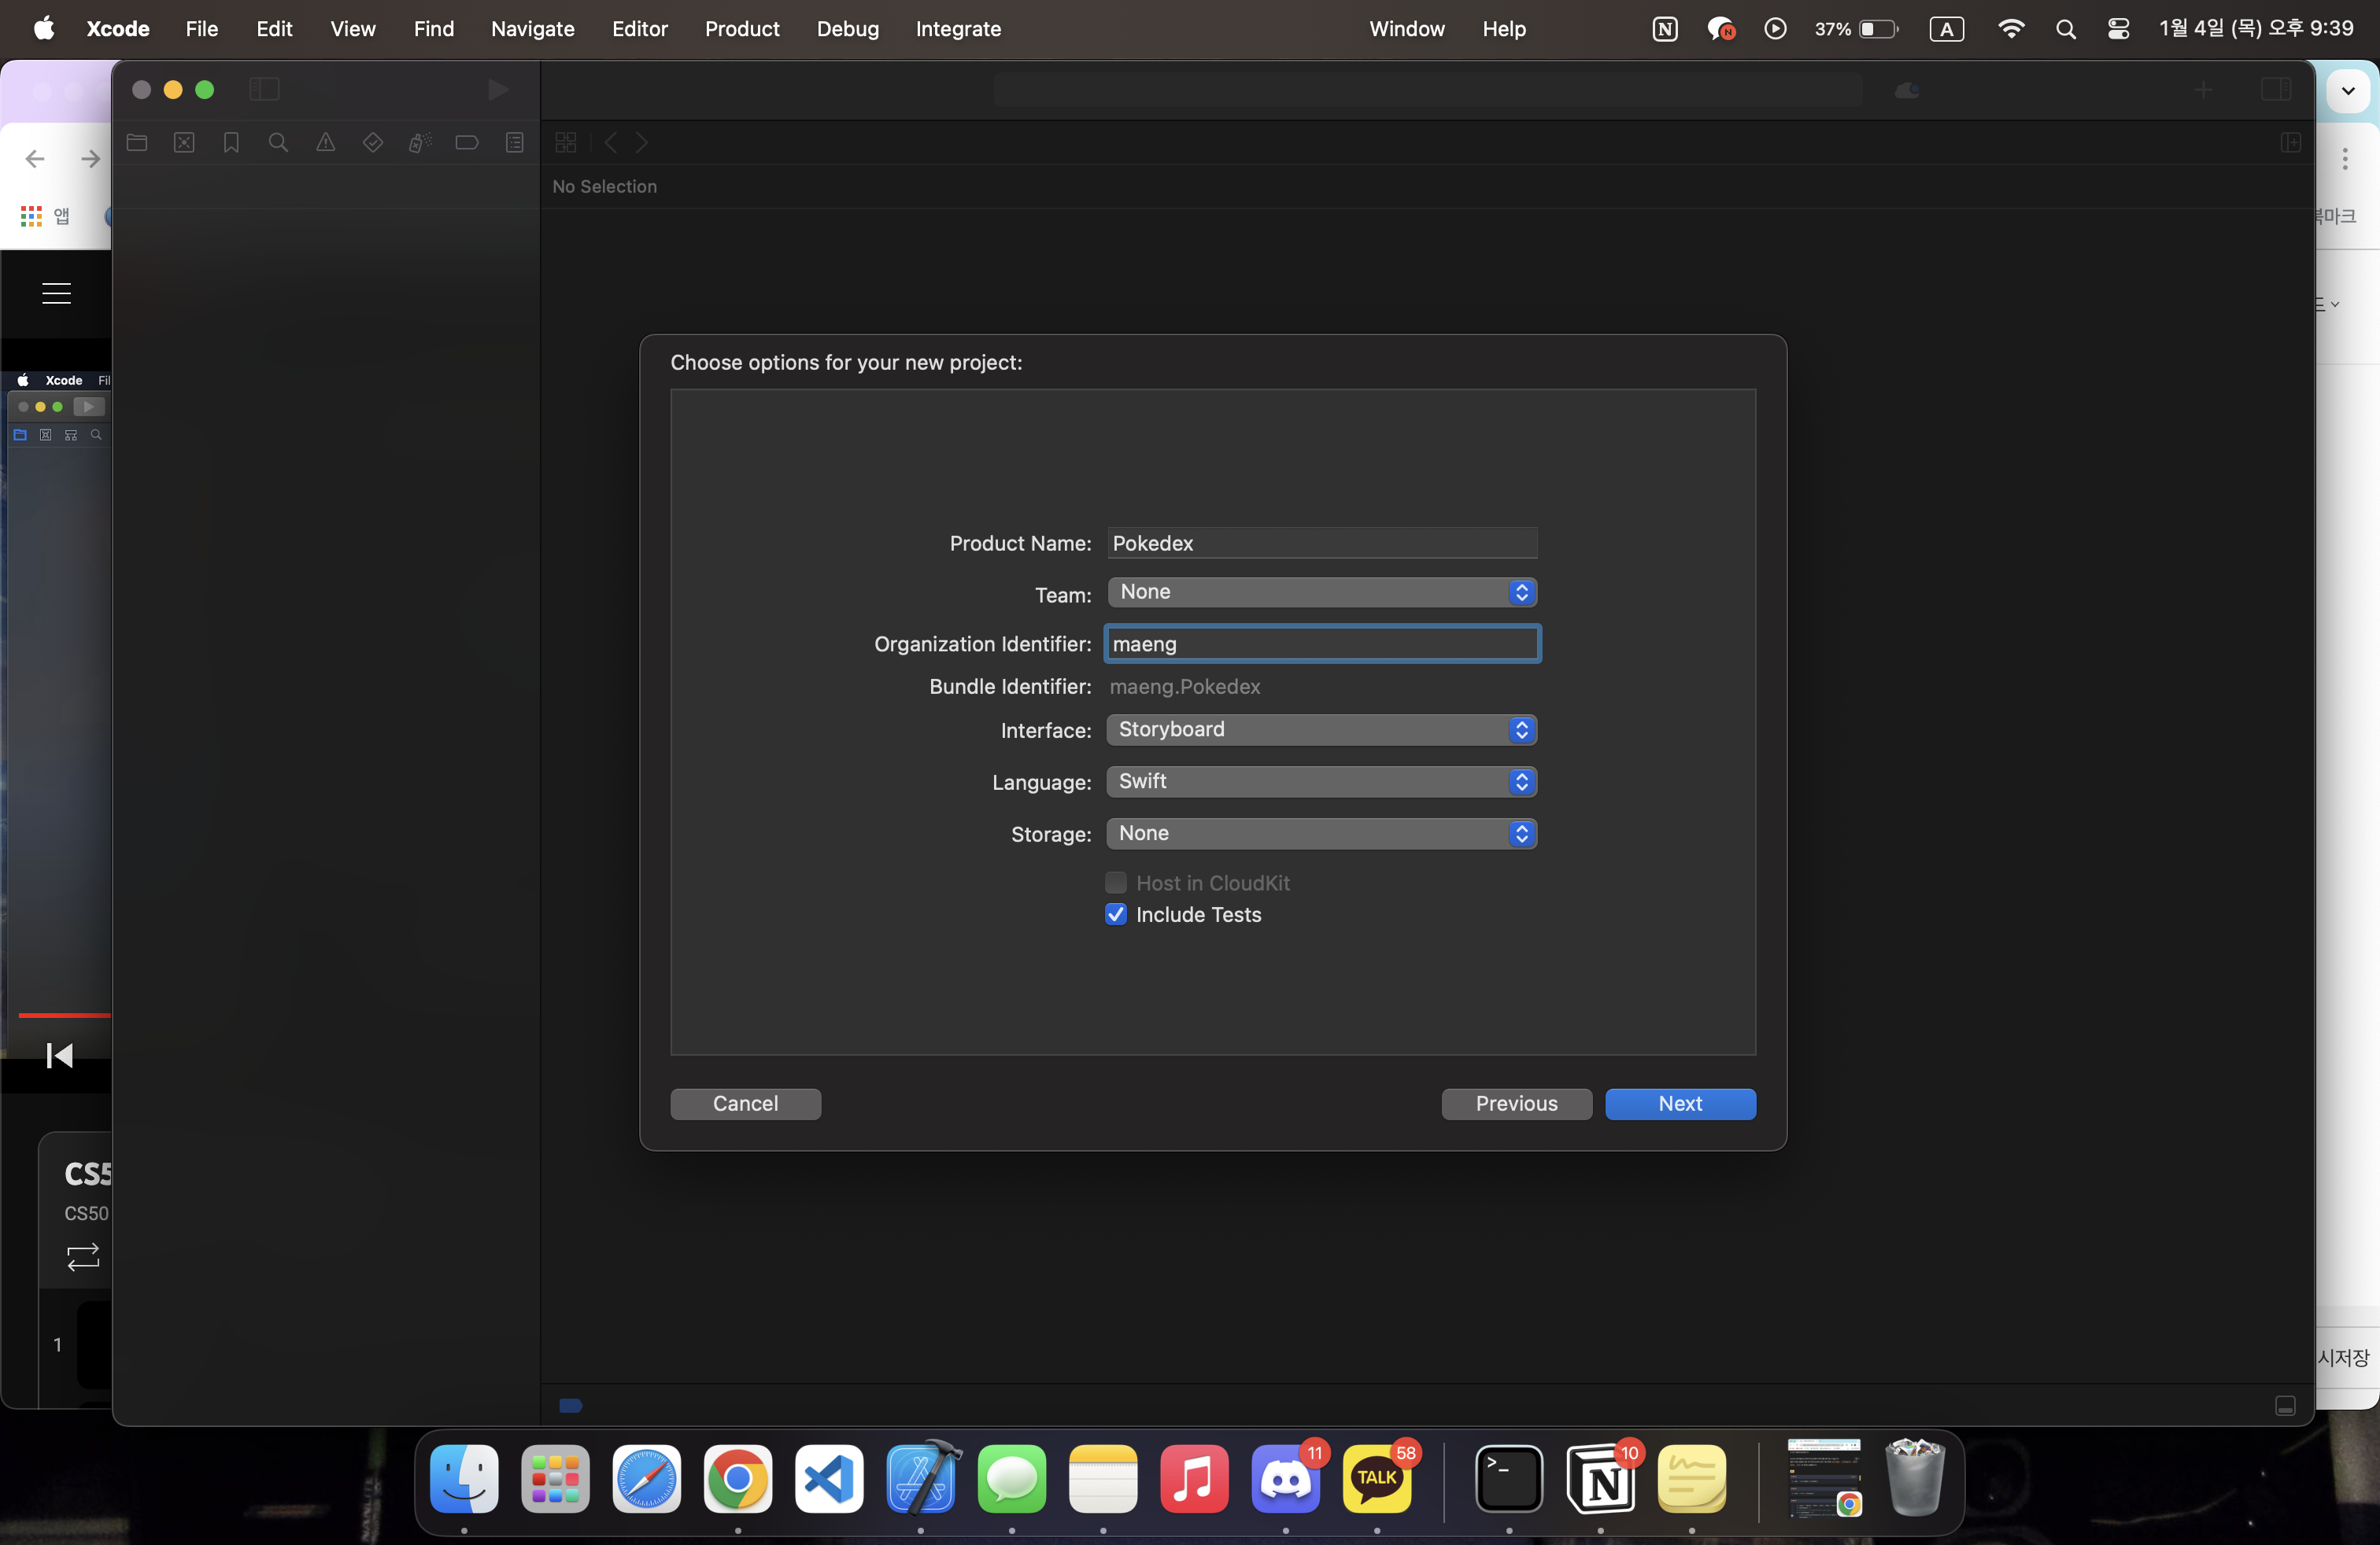Select the test navigator diamond icon
This screenshot has width=2380, height=1545.
(373, 143)
